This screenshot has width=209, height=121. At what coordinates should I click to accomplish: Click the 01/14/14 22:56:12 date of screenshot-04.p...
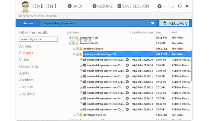[x=142, y=93]
